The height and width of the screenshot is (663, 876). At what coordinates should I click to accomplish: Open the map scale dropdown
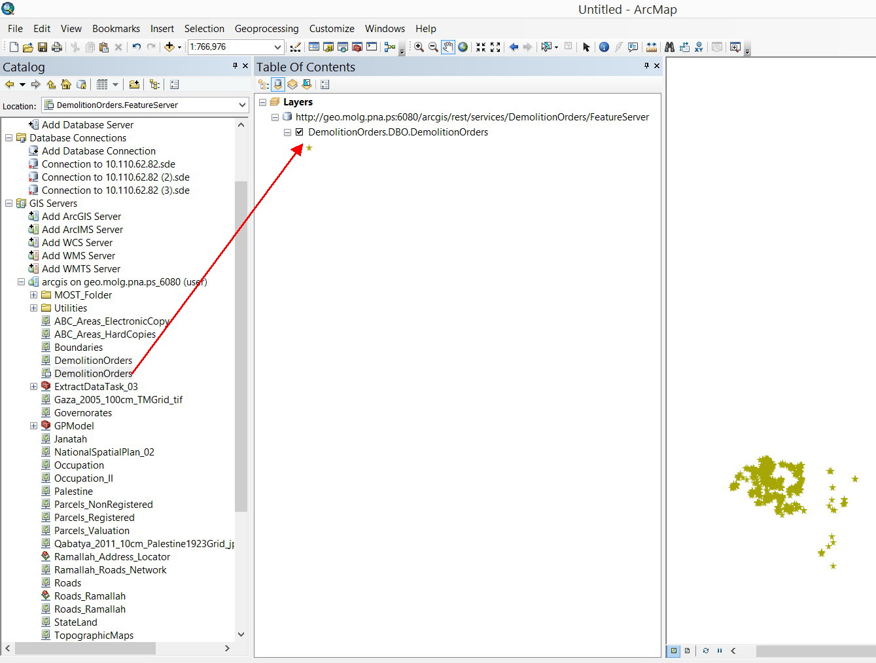pos(278,47)
